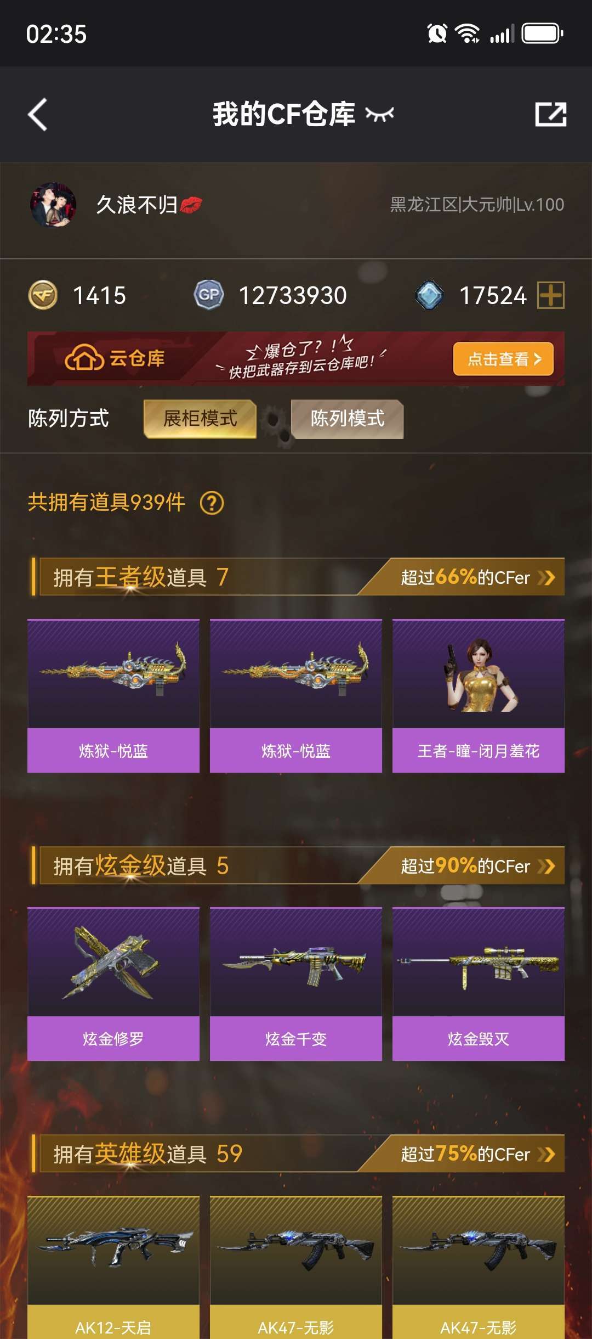This screenshot has height=1339, width=592.
Task: Tap the plus icon beside diamonds 17524
Action: pos(550,295)
